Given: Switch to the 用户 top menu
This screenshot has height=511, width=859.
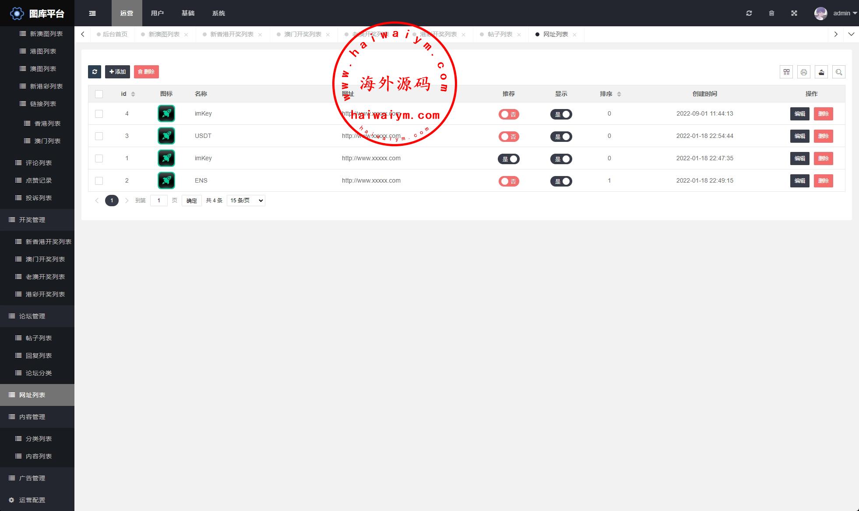Looking at the screenshot, I should [157, 13].
